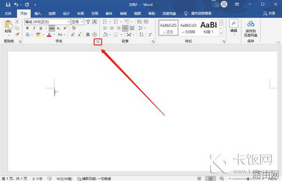282x181 pixels.
Task: Open the Paragraph dialog launcher
Action: [x=153, y=42]
